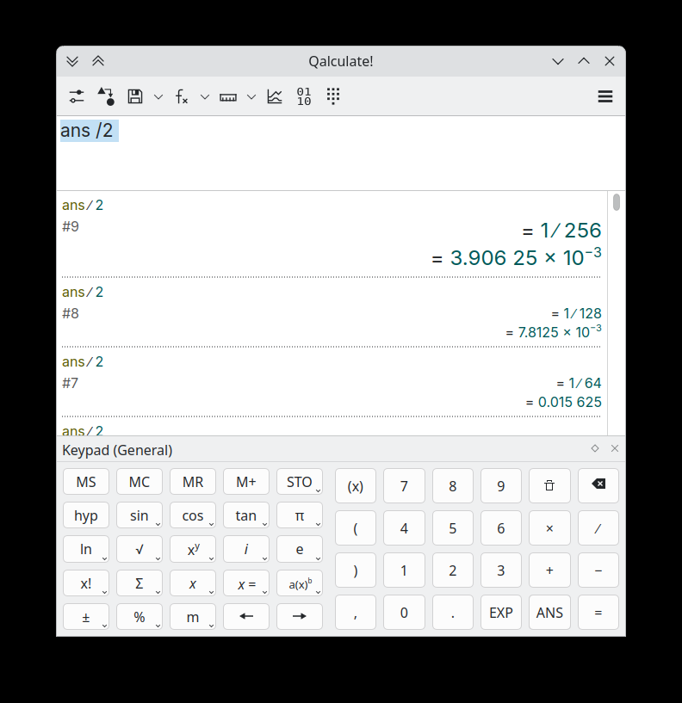682x703 pixels.
Task: Clear expression with trash icon
Action: click(549, 486)
